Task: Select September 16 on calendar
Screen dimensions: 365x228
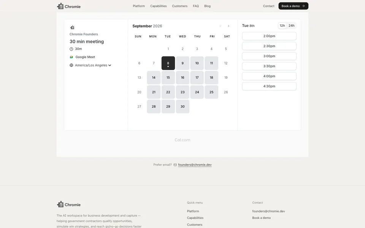Action: click(x=182, y=78)
